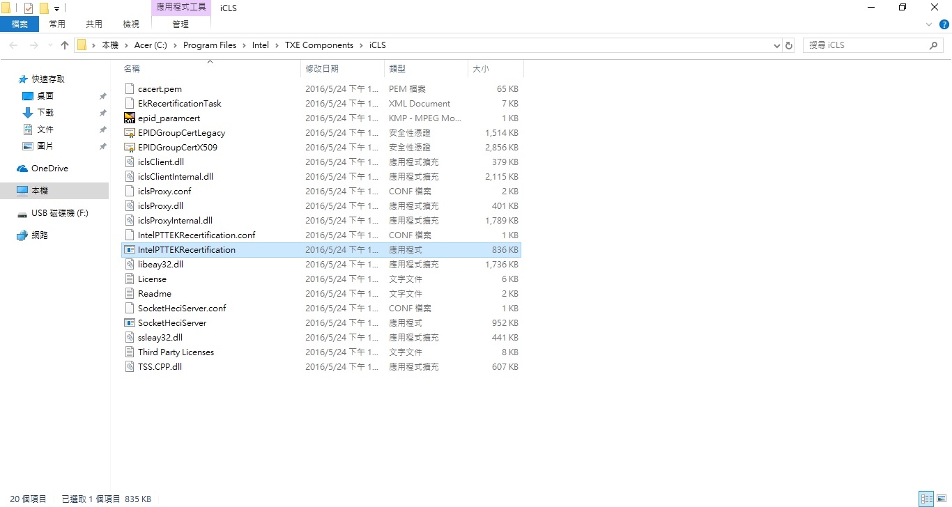Go up one folder level
Viewport: 952px width, 507px height.
(65, 45)
